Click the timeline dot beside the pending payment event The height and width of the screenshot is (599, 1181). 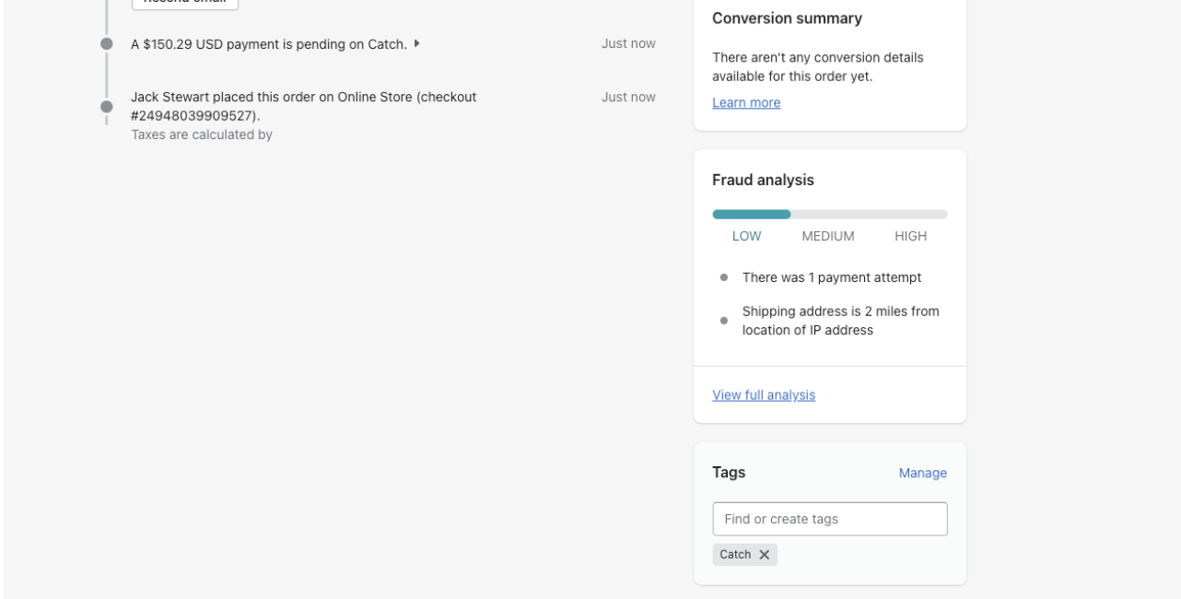click(107, 43)
